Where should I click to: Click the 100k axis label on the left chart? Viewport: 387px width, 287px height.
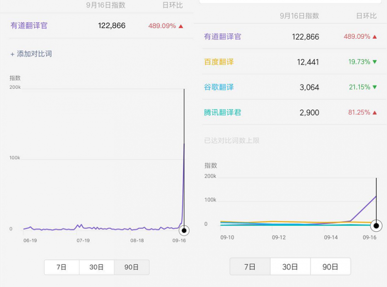[x=15, y=158]
